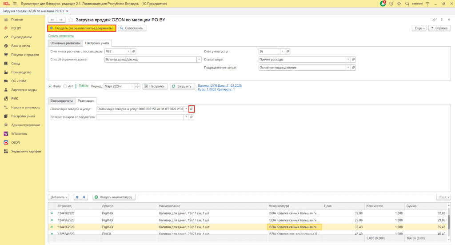Open the OZON section in the sidebar
455x245 pixels.
(16, 143)
